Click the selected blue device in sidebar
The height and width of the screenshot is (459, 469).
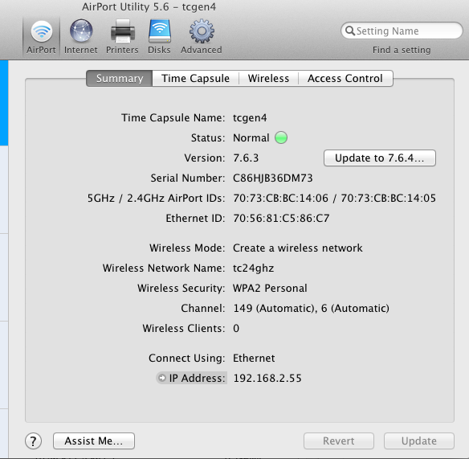[x=4, y=103]
